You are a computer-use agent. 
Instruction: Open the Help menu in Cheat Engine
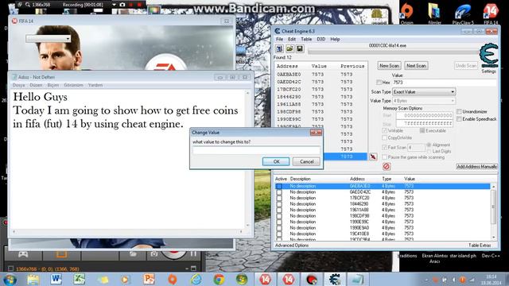(335, 39)
